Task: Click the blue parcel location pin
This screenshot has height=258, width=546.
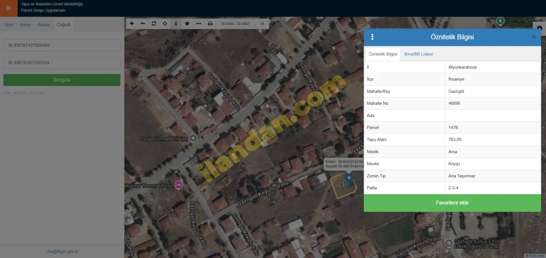Action: click(x=349, y=178)
